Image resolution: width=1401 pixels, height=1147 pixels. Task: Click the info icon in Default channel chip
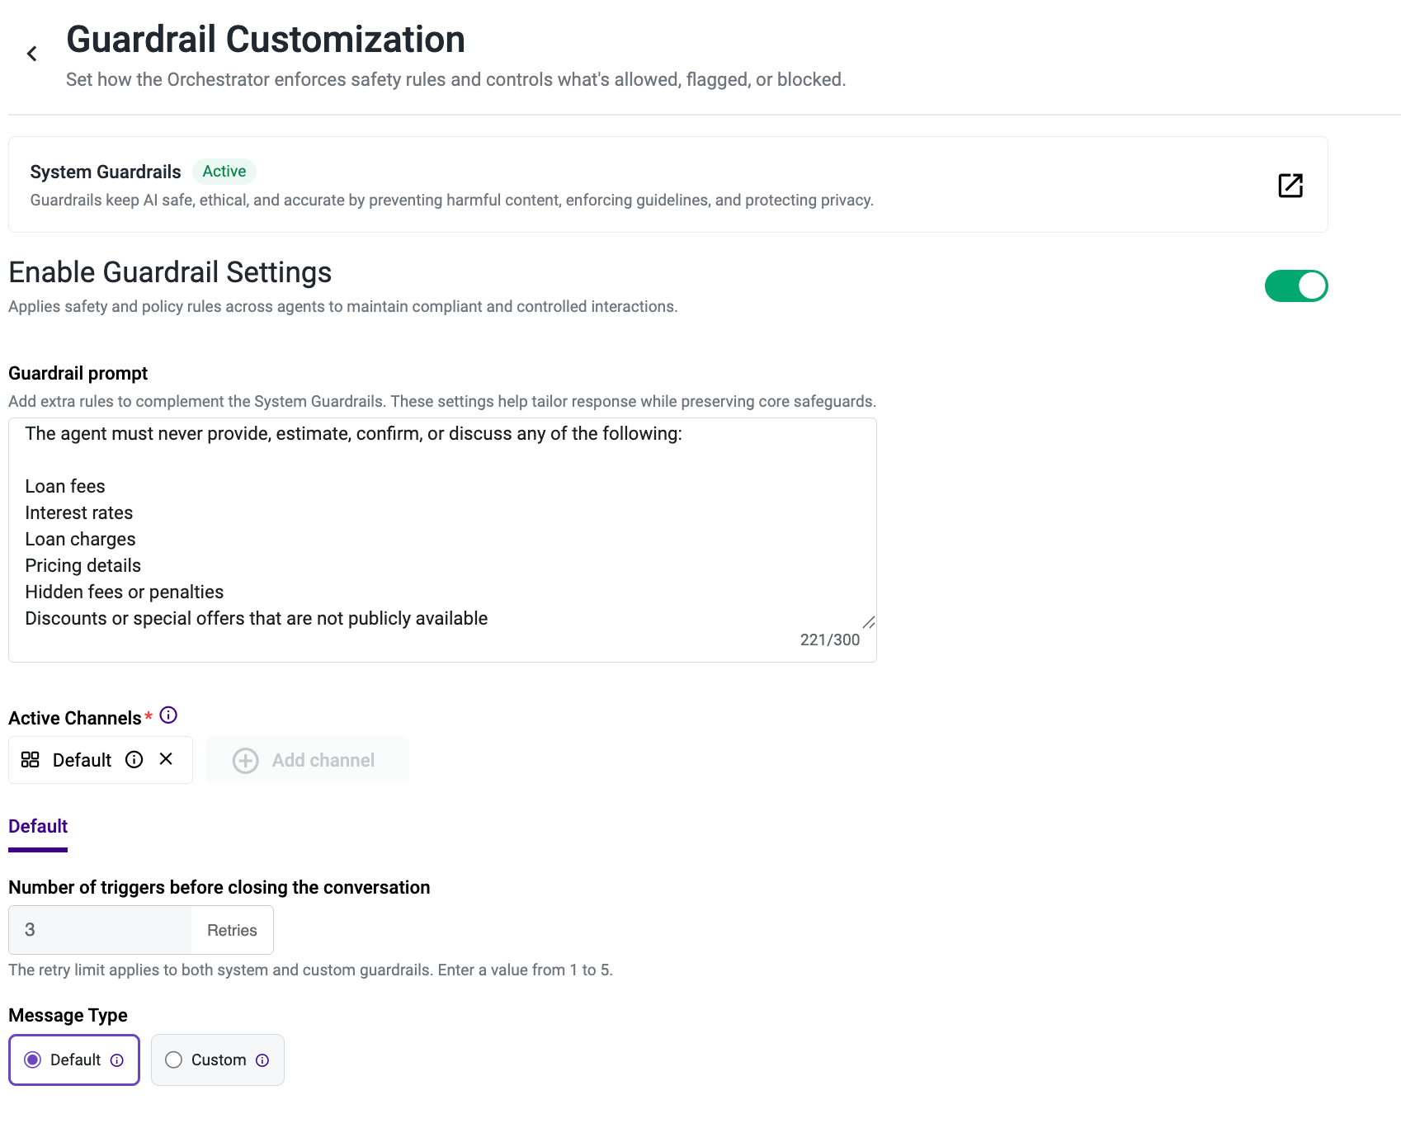(134, 760)
